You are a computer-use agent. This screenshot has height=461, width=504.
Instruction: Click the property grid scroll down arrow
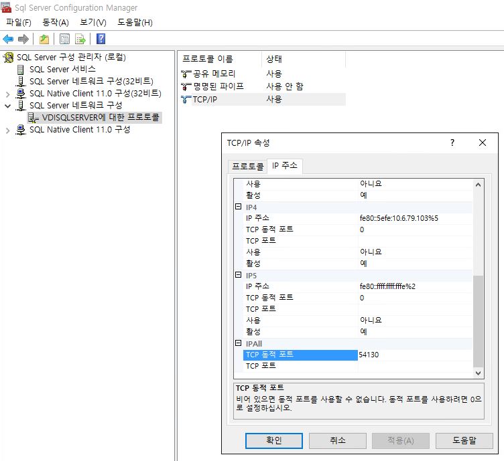[479, 373]
